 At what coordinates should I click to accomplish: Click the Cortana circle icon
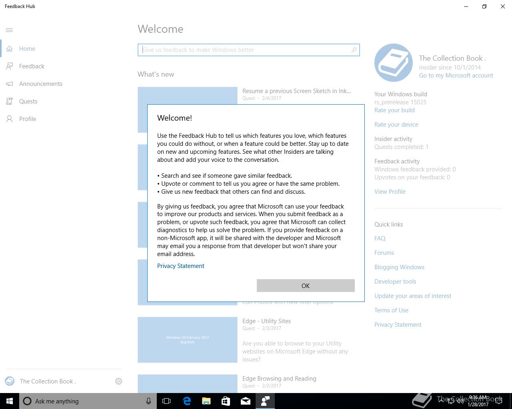[27, 401]
